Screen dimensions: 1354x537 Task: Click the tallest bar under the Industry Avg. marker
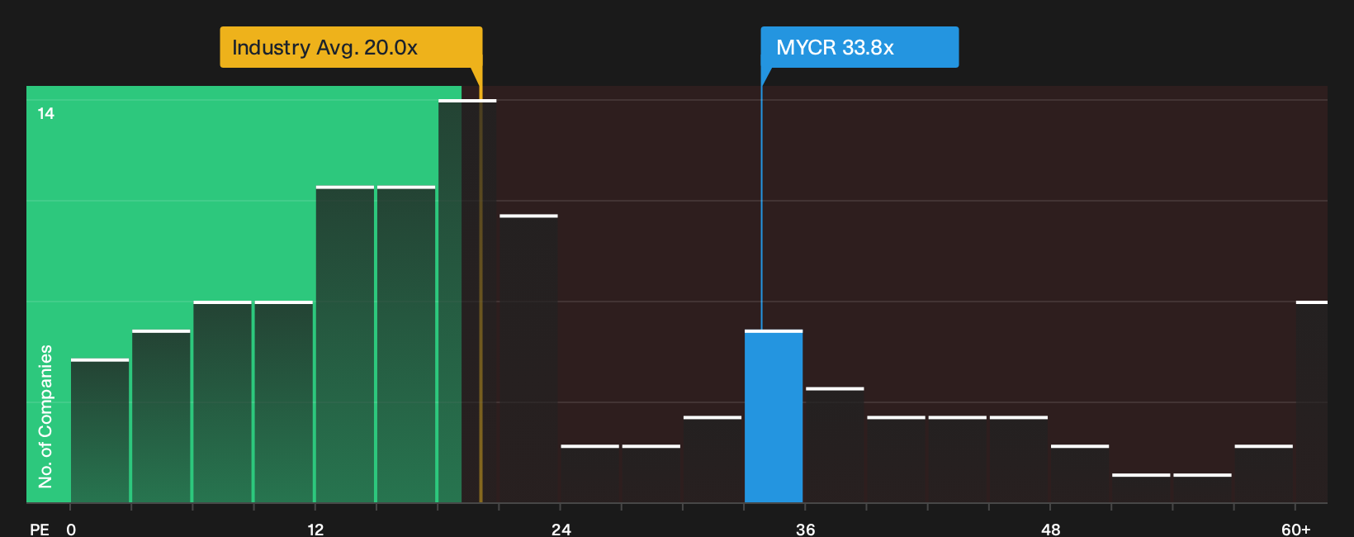[467, 302]
